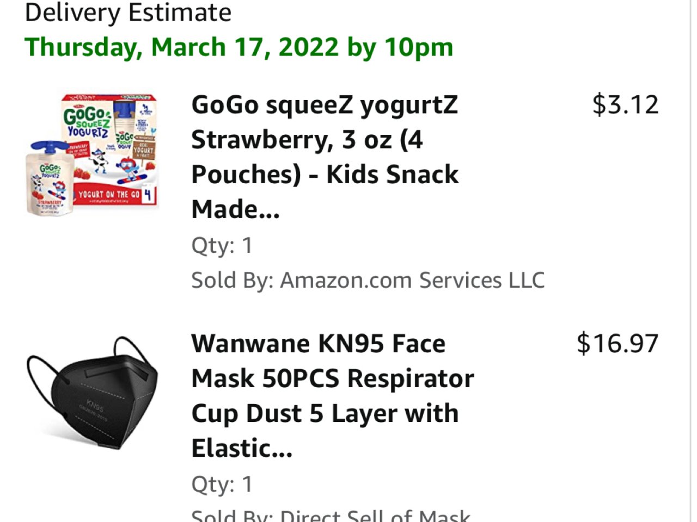Click Qty: 1 under the KN95 mask

point(222,484)
